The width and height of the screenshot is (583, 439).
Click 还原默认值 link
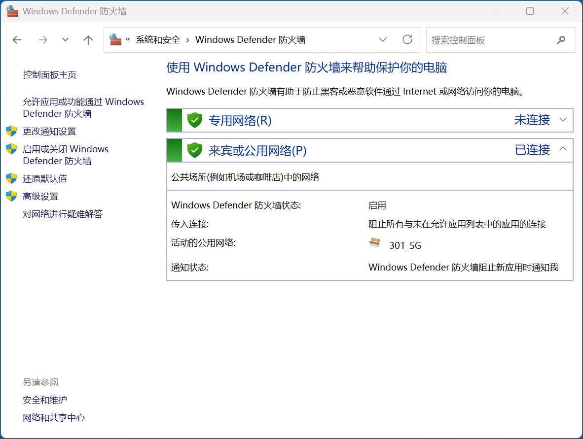tap(44, 179)
